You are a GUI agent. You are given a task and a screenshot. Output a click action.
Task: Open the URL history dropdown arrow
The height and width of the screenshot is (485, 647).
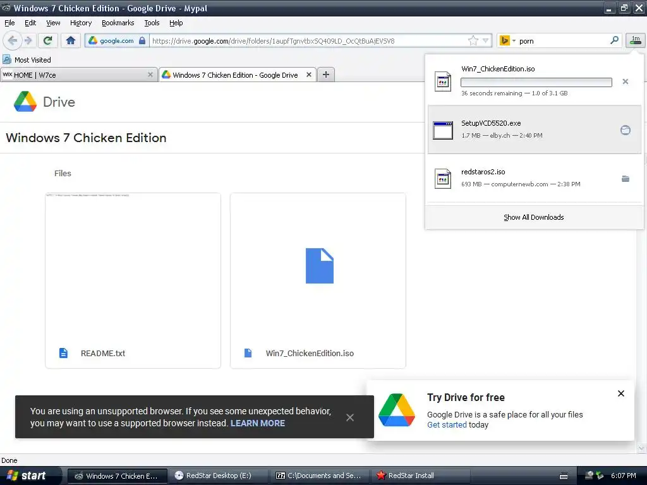[486, 40]
